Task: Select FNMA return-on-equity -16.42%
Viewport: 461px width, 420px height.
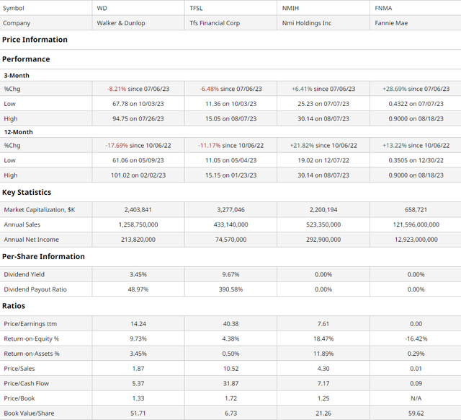Action: [x=416, y=338]
